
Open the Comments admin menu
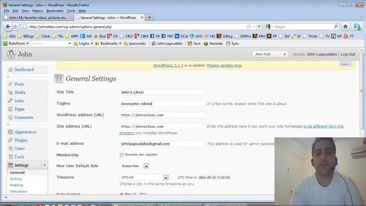24,117
